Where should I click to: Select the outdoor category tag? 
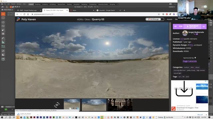click(186, 67)
